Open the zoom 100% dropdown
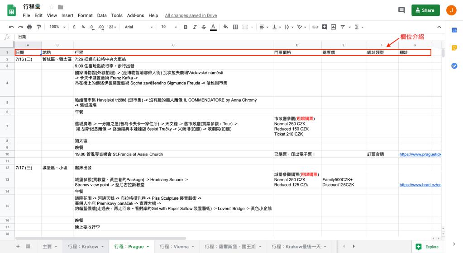 [x=56, y=27]
